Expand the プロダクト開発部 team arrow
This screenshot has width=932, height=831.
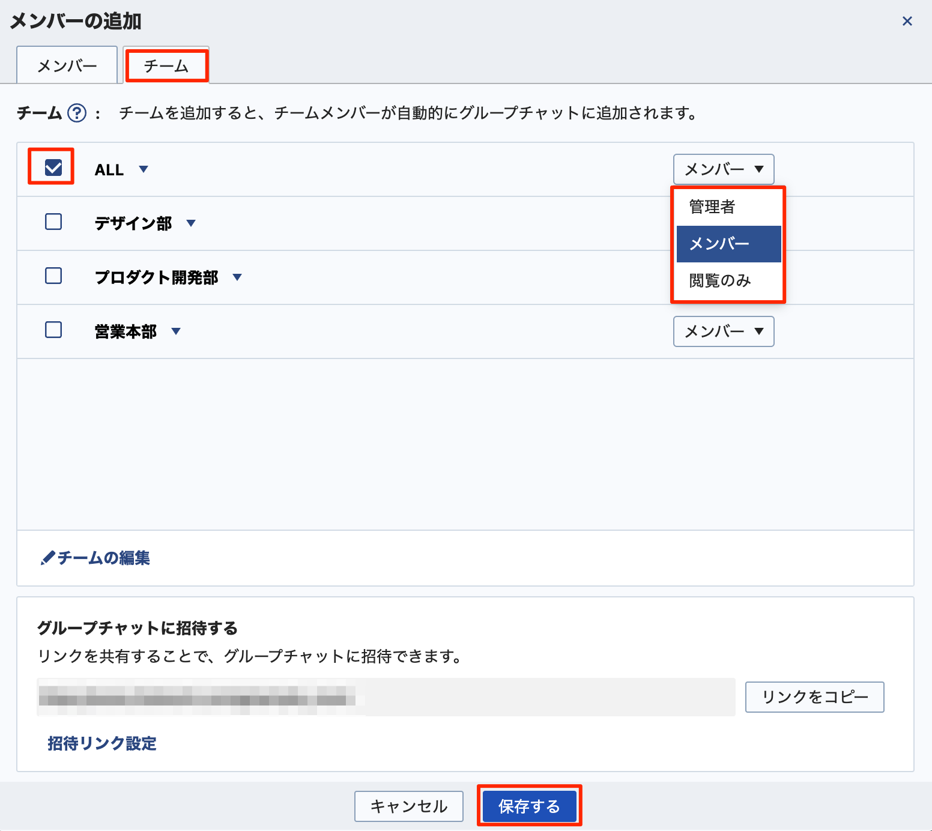[237, 277]
